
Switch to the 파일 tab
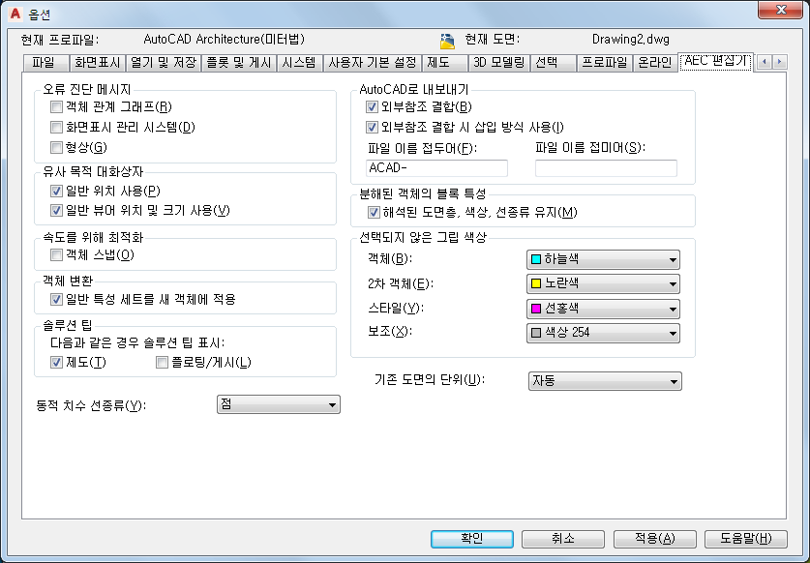click(x=46, y=63)
